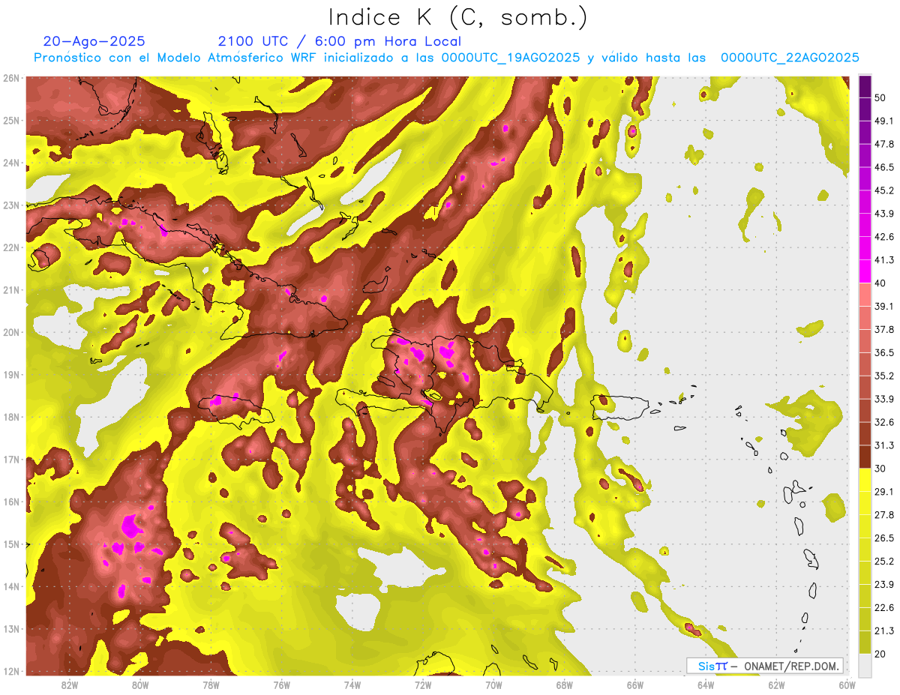This screenshot has width=900, height=695.
Task: Click the colorbar label "21.3"
Action: click(884, 631)
